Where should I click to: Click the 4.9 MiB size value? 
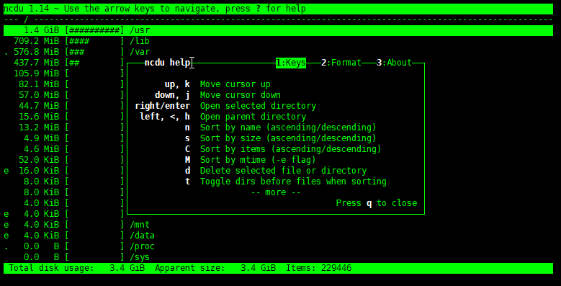(x=41, y=138)
